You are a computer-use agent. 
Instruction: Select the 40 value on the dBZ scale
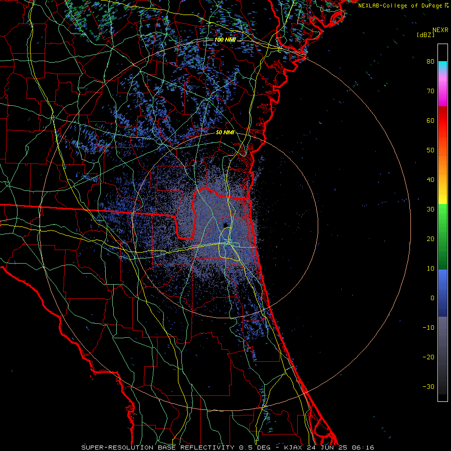coord(430,180)
